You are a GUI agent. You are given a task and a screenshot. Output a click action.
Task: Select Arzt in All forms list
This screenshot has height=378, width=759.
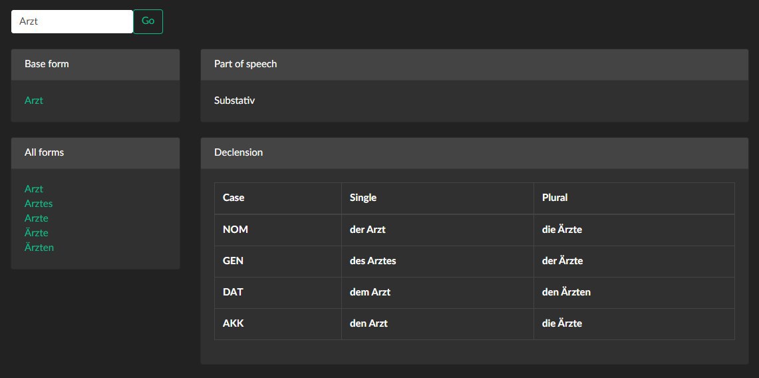tap(34, 189)
